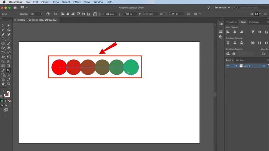
Task: Open the Object menu
Action: tap(45, 2)
